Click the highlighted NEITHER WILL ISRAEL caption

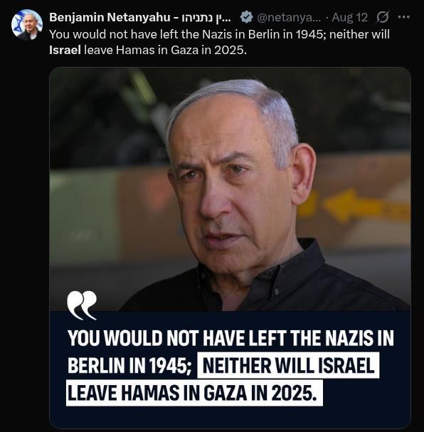pyautogui.click(x=288, y=365)
